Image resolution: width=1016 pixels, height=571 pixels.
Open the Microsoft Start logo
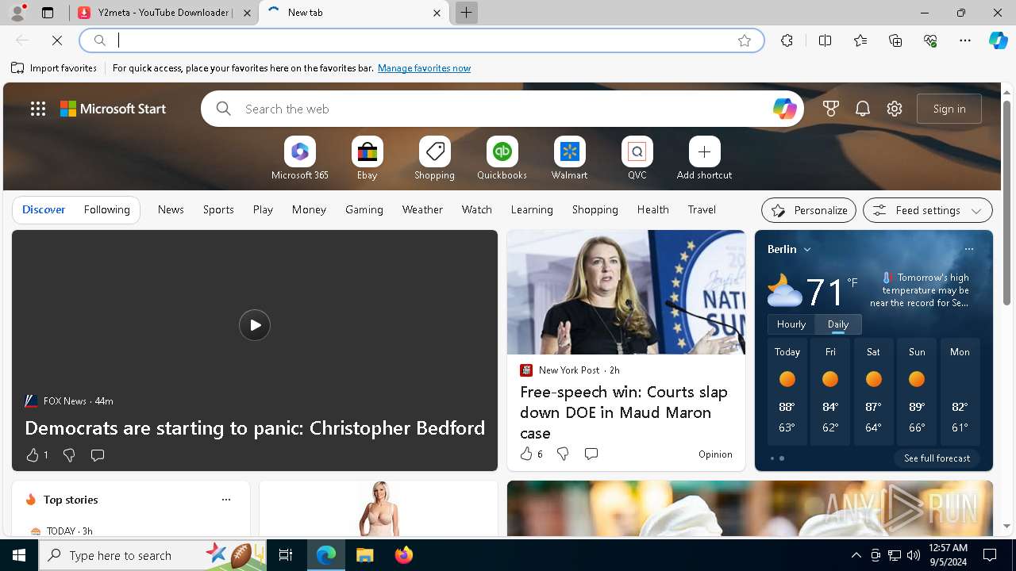(x=114, y=109)
